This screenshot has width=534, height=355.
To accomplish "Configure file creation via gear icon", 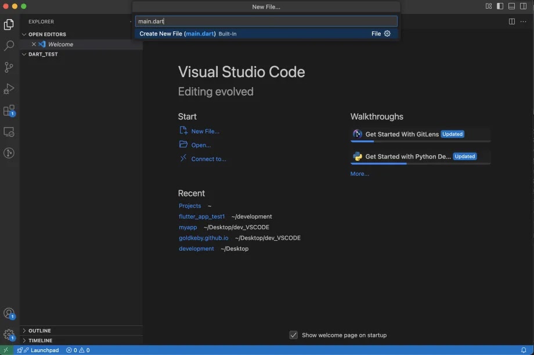I will pyautogui.click(x=387, y=34).
